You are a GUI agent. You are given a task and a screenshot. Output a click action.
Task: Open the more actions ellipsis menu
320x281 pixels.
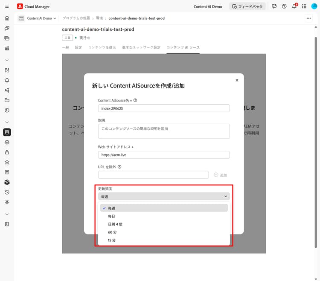(x=308, y=18)
